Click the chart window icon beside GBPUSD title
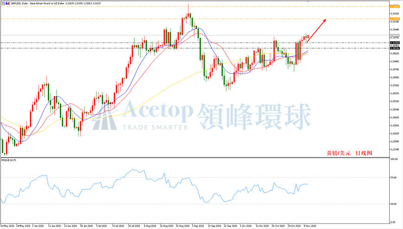The image size is (403, 229). pos(3,4)
